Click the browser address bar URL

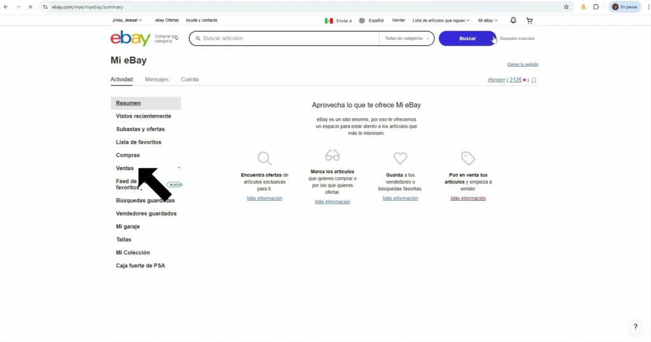click(x=87, y=6)
